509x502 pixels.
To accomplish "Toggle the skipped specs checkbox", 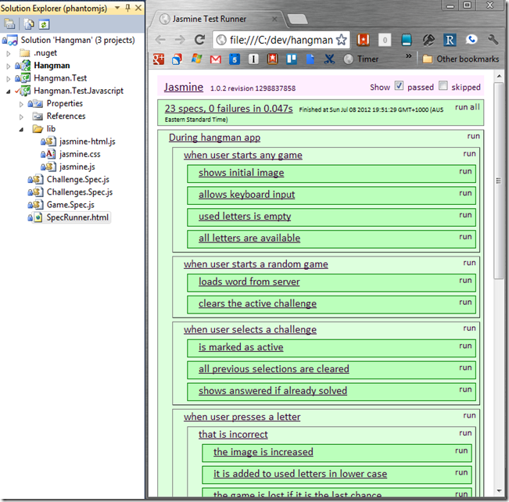I will pyautogui.click(x=443, y=86).
